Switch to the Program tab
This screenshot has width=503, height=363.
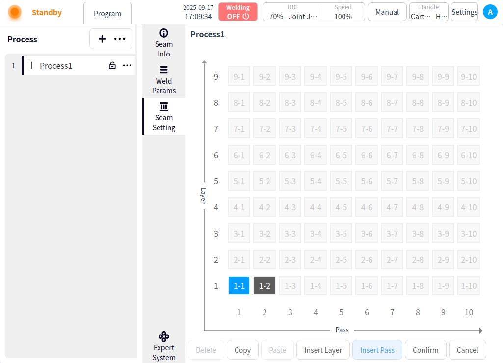[107, 13]
